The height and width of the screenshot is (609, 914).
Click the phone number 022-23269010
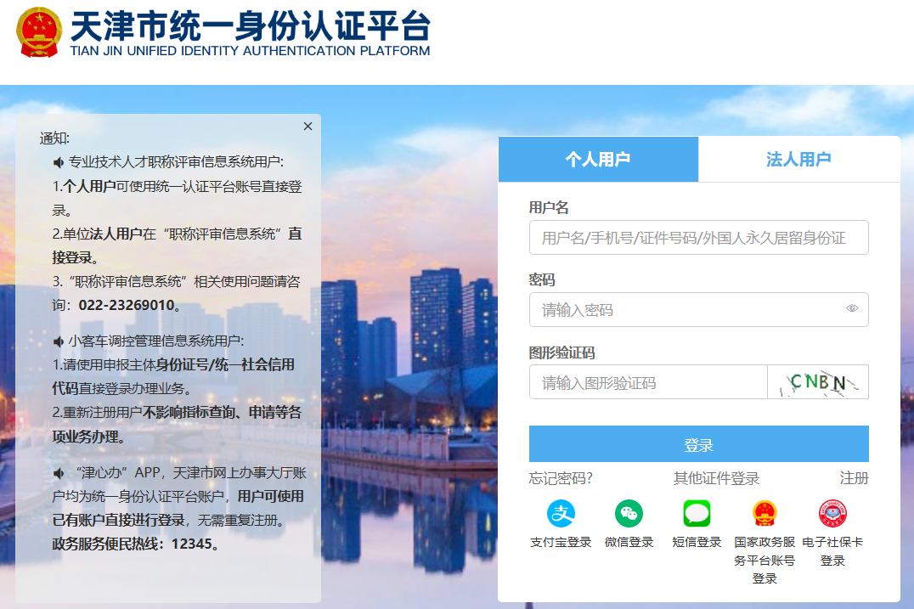pos(127,306)
